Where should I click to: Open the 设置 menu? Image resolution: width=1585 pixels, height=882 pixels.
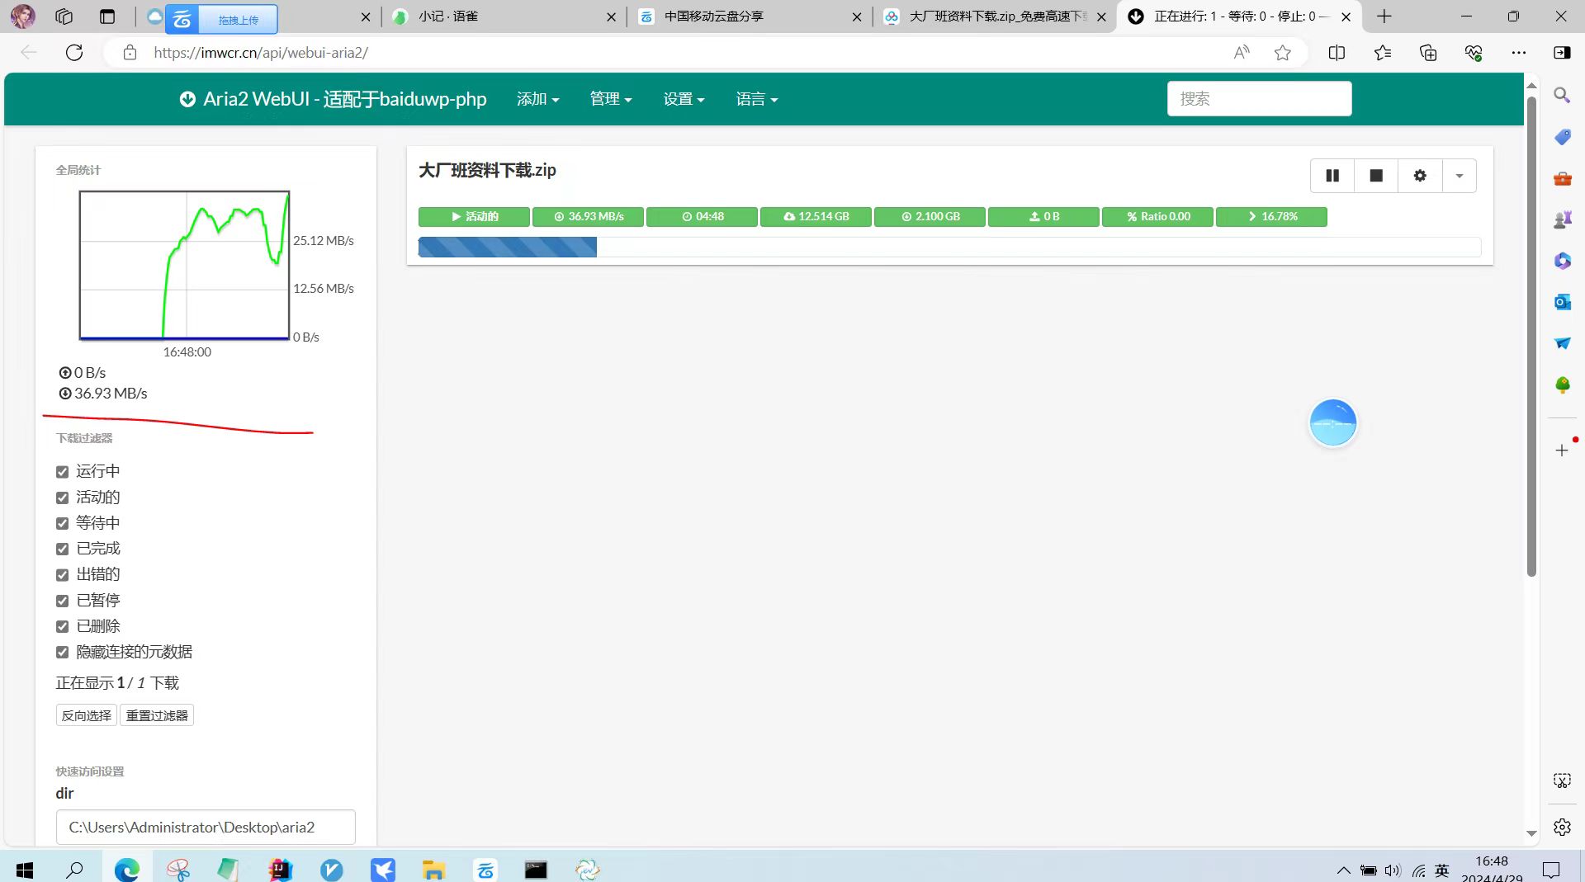click(x=684, y=99)
